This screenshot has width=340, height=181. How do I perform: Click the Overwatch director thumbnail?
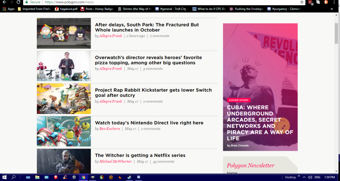pos(64,66)
